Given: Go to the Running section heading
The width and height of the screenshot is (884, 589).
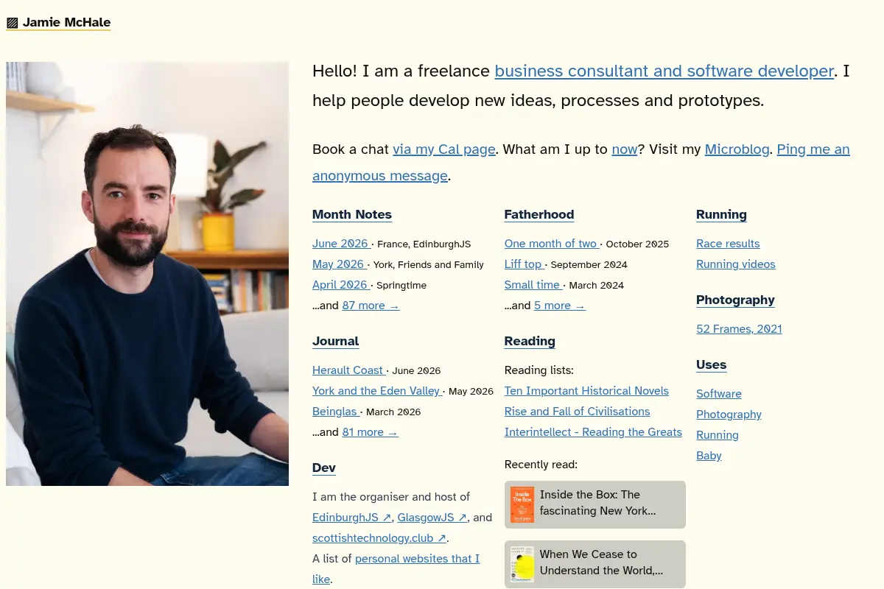Looking at the screenshot, I should click(721, 214).
